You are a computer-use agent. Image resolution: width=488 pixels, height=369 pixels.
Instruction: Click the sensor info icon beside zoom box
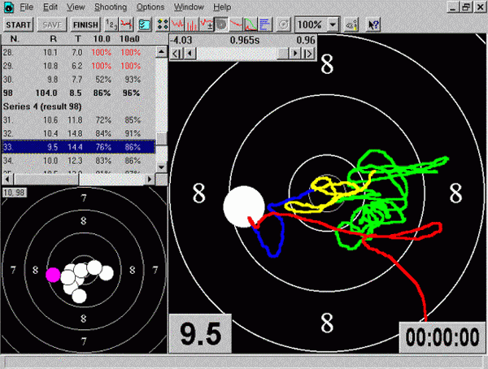pos(351,24)
